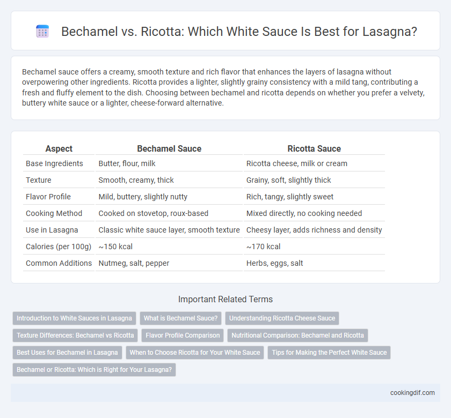Open Nutritional Comparison: Bechamel and Ricotta tag
Screen dimensions: 451x418
click(297, 335)
